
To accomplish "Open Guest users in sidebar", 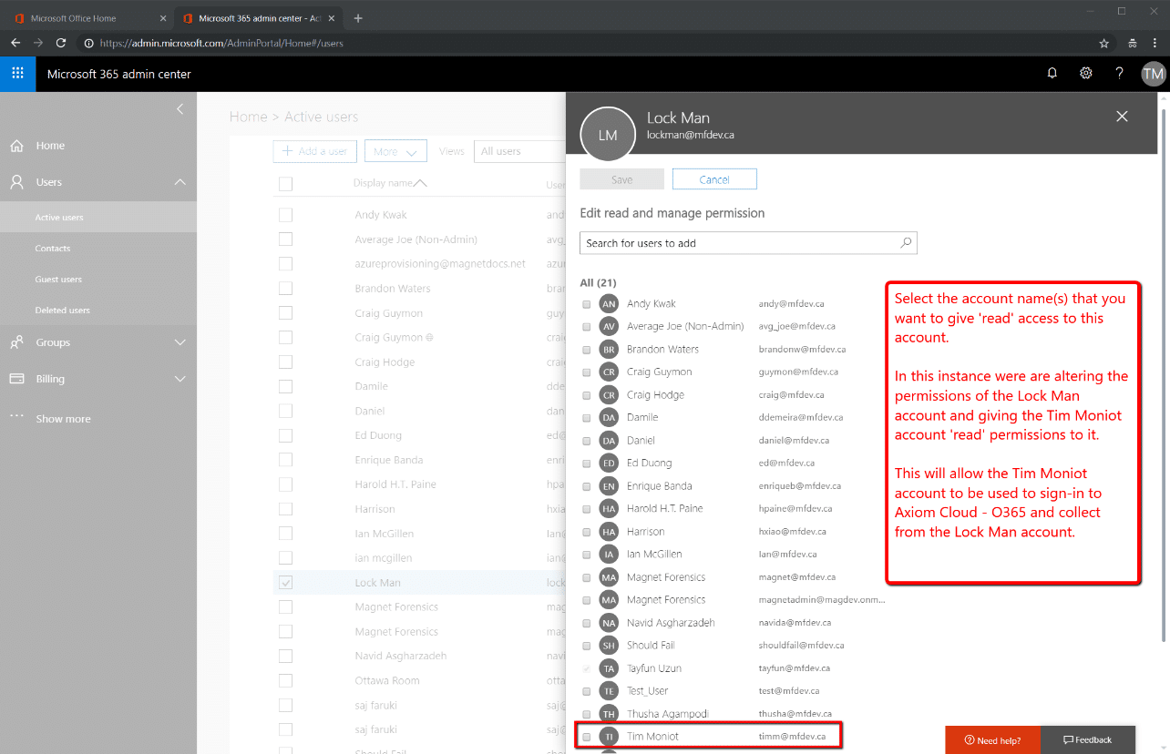I will point(98,280).
